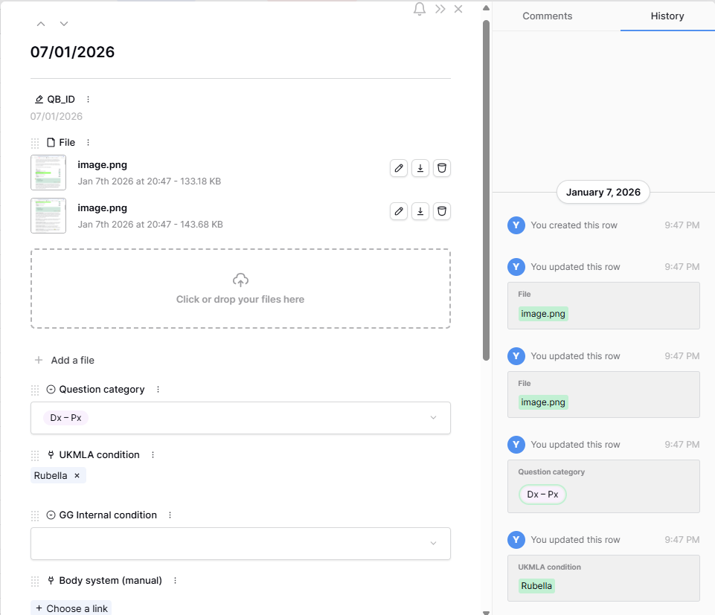This screenshot has width=715, height=615.
Task: Download the first image.png file
Action: click(x=420, y=168)
